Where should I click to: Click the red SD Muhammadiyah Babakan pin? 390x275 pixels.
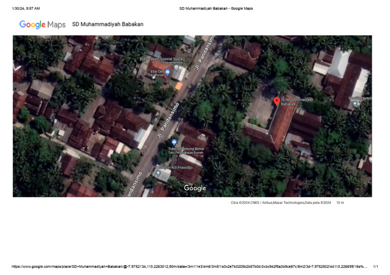pos(277,101)
